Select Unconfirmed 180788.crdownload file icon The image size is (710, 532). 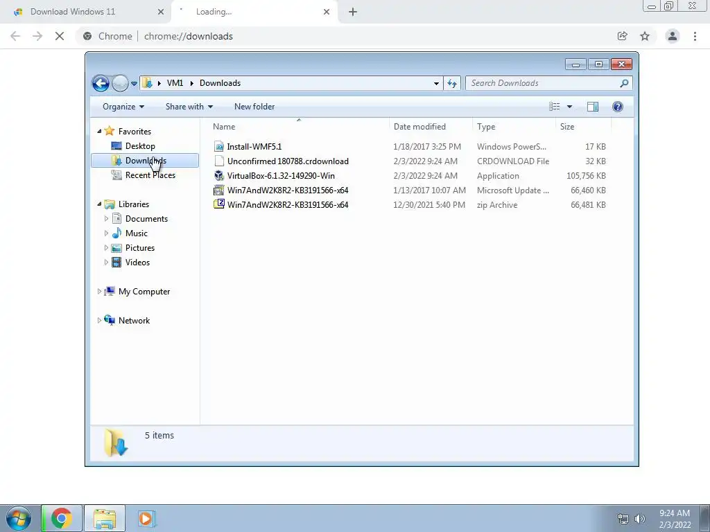[x=219, y=161]
